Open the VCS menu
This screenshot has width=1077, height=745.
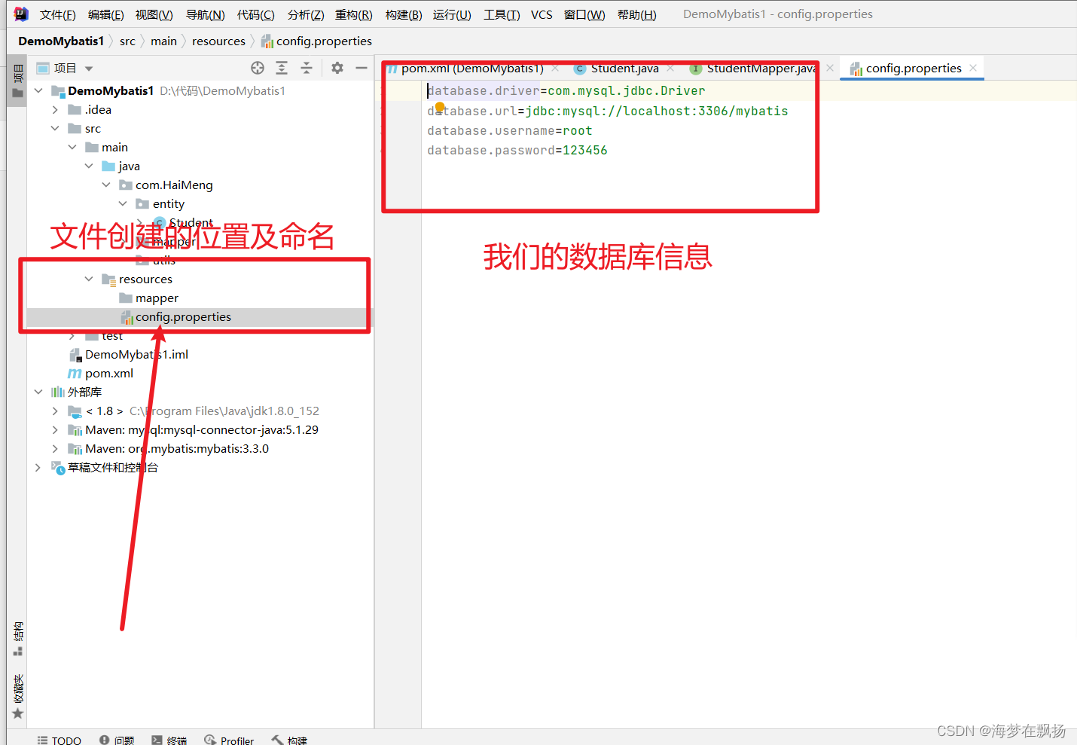[542, 14]
